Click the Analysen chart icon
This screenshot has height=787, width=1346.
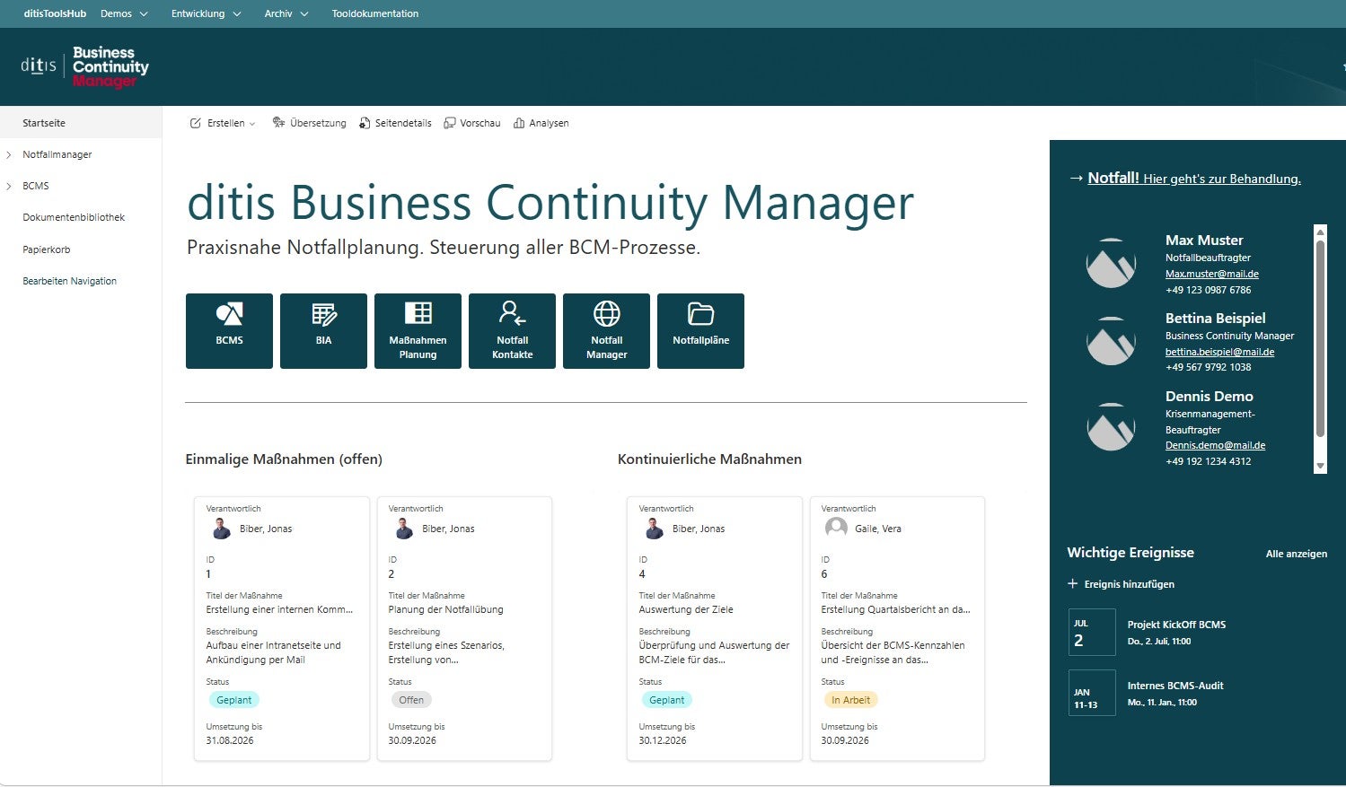click(519, 123)
